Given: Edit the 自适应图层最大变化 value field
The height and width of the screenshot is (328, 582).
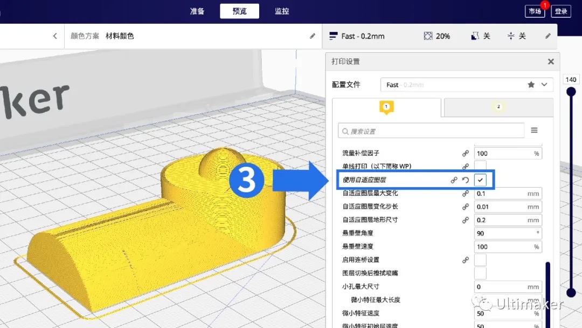Looking at the screenshot, I should pos(508,194).
